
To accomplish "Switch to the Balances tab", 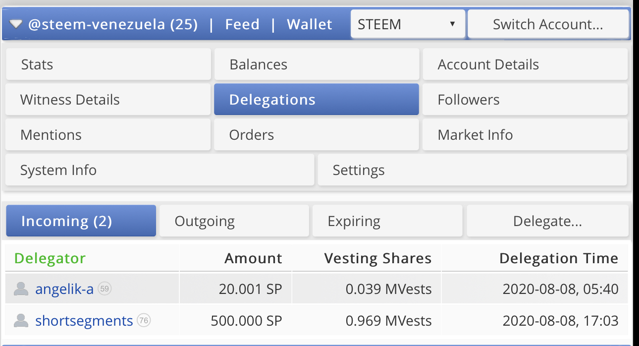I will point(317,64).
